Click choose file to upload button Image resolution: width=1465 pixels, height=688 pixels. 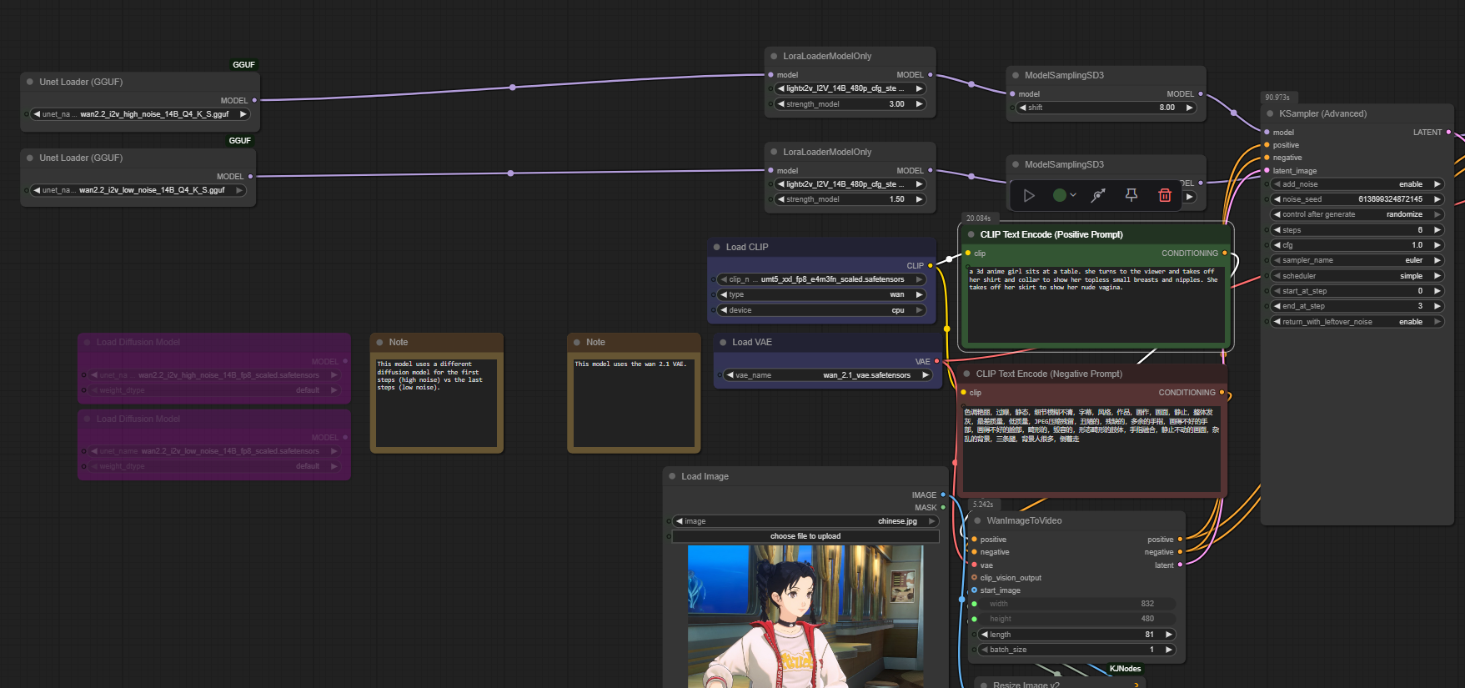click(x=805, y=536)
